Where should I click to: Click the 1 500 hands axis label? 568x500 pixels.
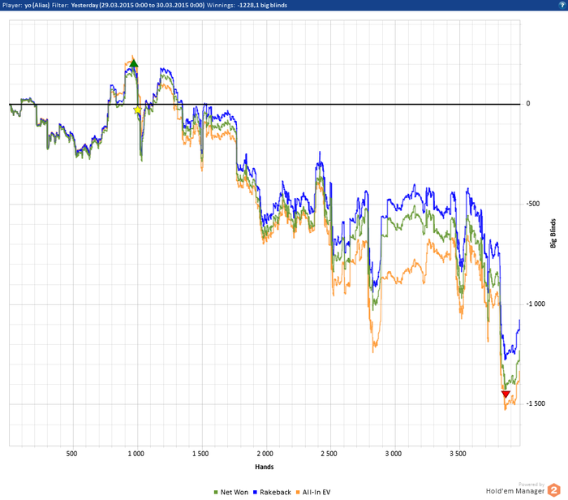(x=200, y=454)
